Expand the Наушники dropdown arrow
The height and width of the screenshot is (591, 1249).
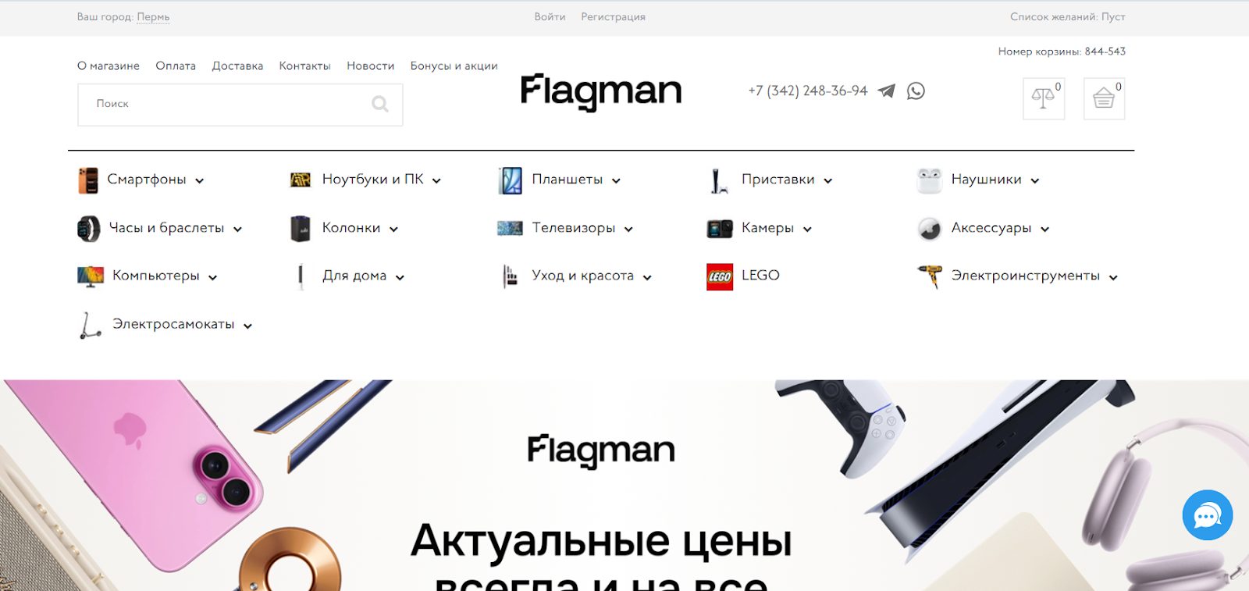coord(1035,181)
